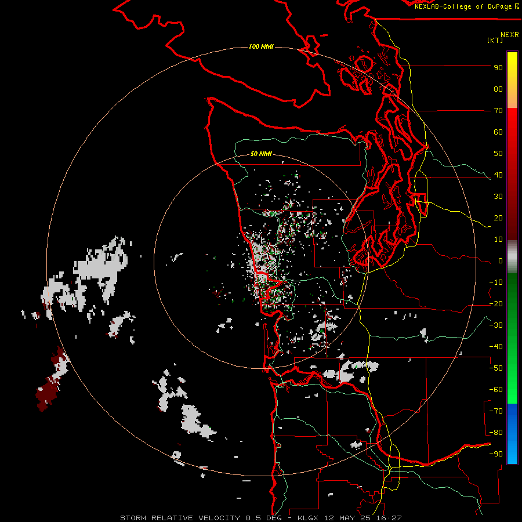This screenshot has height=522, width=522.
Task: Click the NEXR label at top right
Action: [510, 35]
